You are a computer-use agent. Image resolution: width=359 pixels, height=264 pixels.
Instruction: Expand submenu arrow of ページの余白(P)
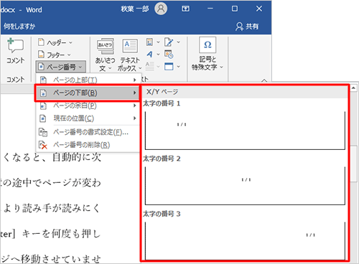point(135,105)
